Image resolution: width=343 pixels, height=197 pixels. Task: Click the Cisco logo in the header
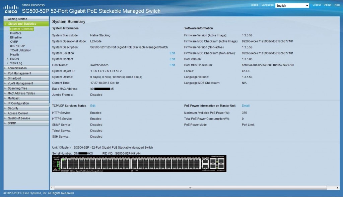[11, 9]
